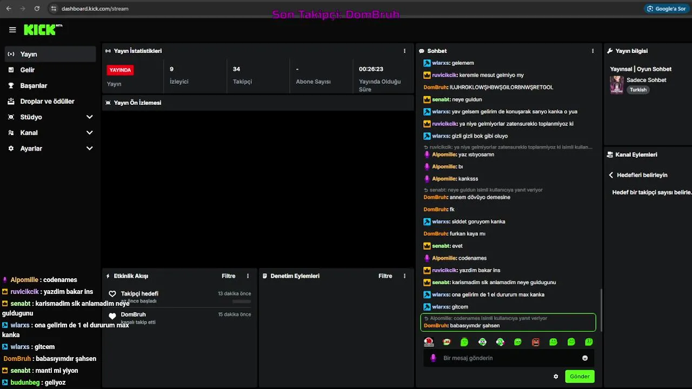Click wrench icon beside Yayın bilgisi
Image resolution: width=692 pixels, height=389 pixels.
(610, 51)
